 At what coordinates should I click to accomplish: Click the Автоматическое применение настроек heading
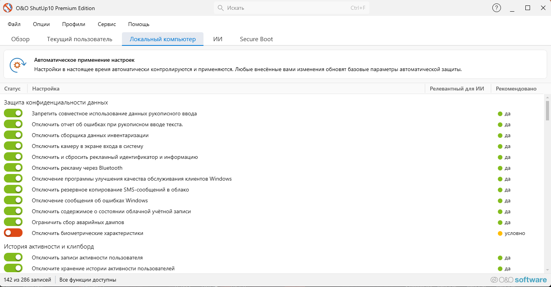84,60
